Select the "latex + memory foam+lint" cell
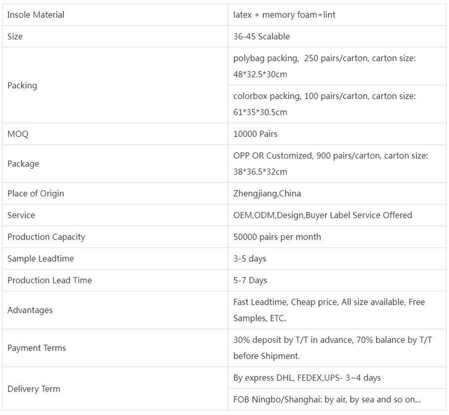 [284, 15]
